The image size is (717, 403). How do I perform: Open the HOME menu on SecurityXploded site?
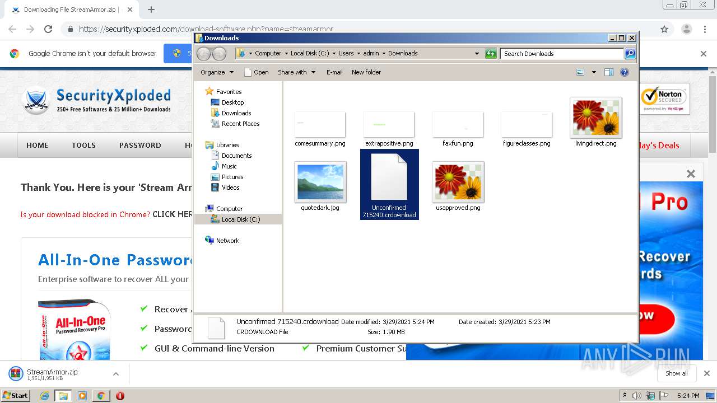click(x=38, y=145)
